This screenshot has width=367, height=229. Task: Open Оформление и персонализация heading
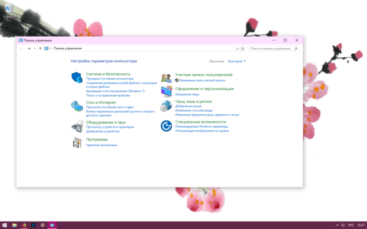coord(204,89)
